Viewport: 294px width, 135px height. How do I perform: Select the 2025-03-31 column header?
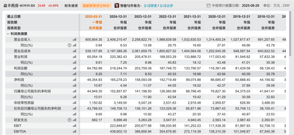coord(94,17)
